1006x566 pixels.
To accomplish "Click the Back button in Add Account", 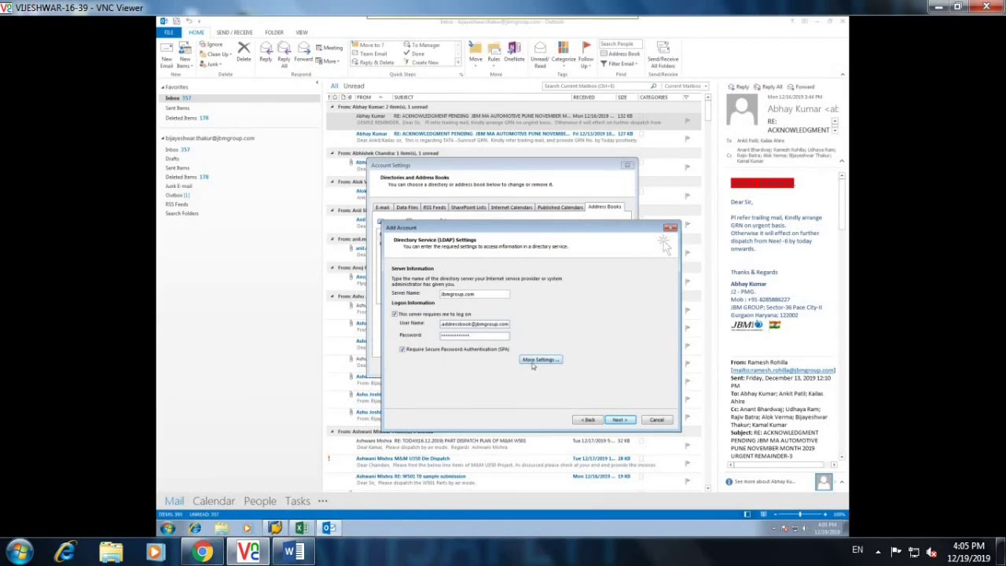I will (x=588, y=420).
